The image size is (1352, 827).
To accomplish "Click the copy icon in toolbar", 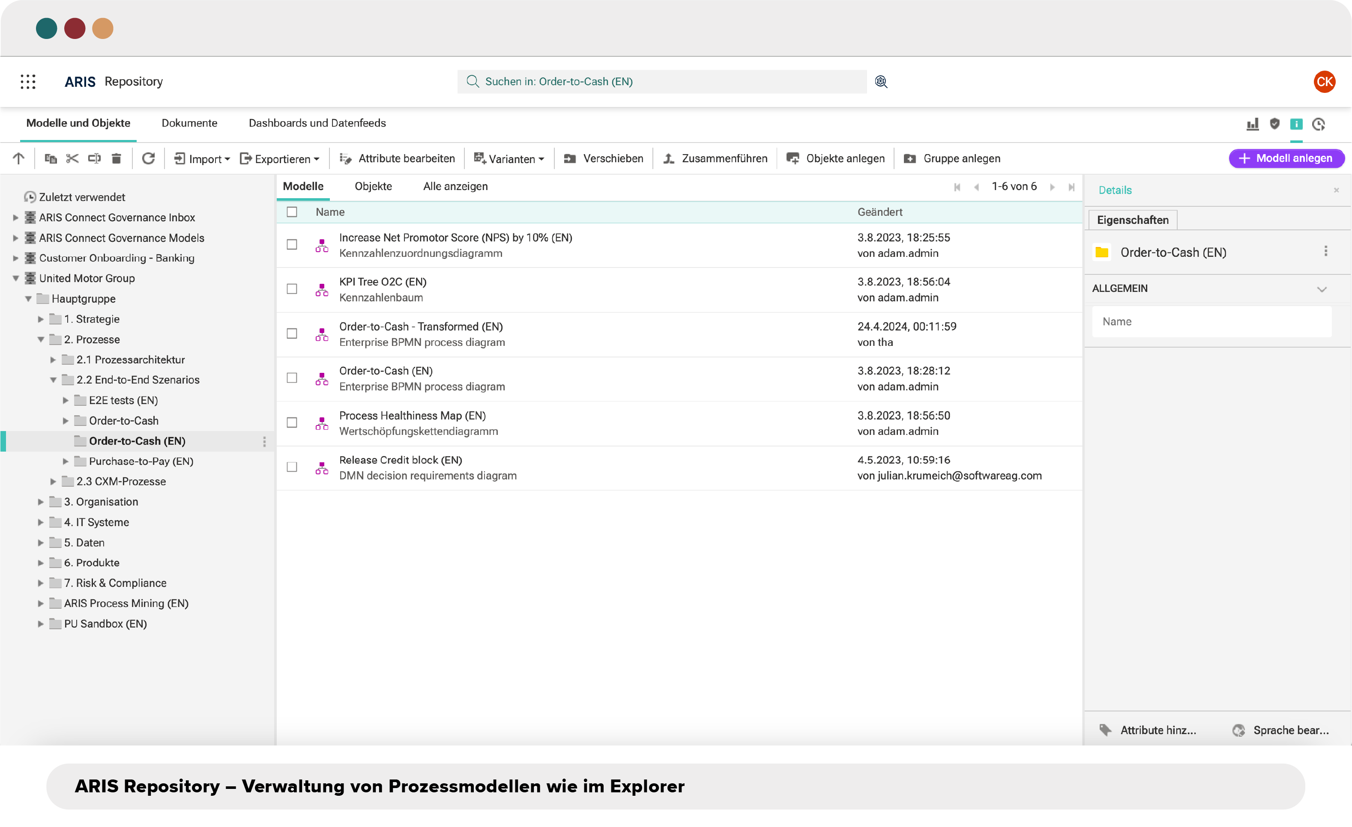I will [x=51, y=158].
